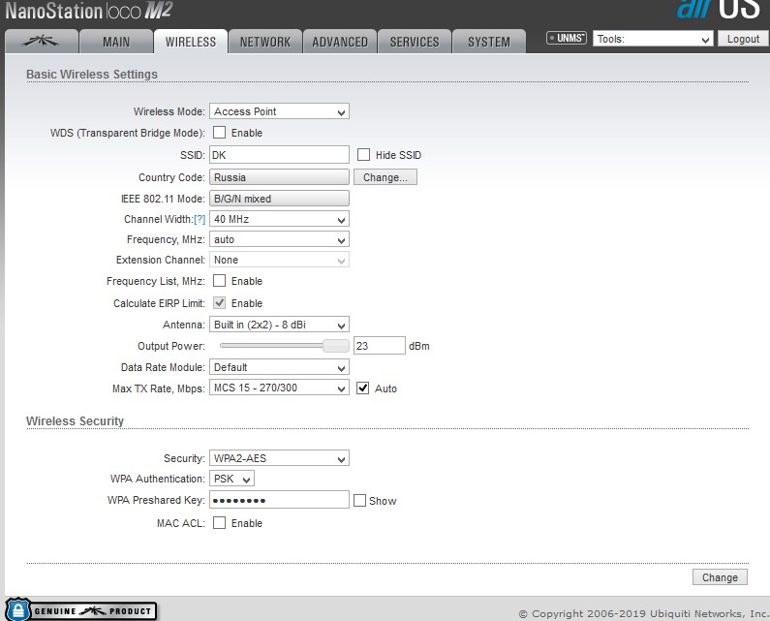
Task: Open the SERVICES tab
Action: click(415, 42)
